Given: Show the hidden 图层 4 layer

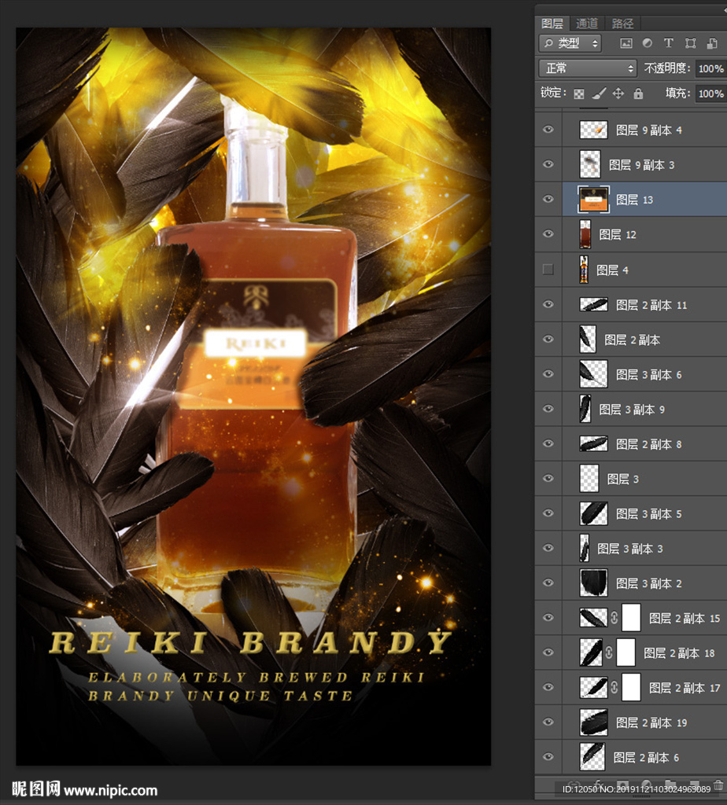Looking at the screenshot, I should coord(548,270).
